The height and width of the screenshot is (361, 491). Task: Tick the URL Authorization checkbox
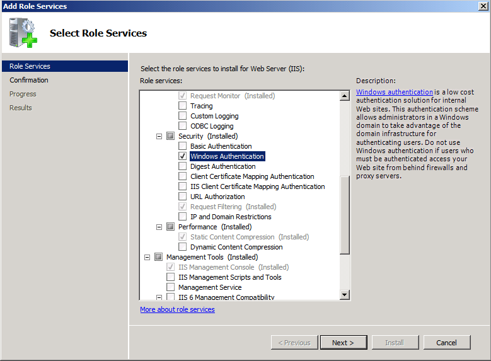(x=183, y=197)
